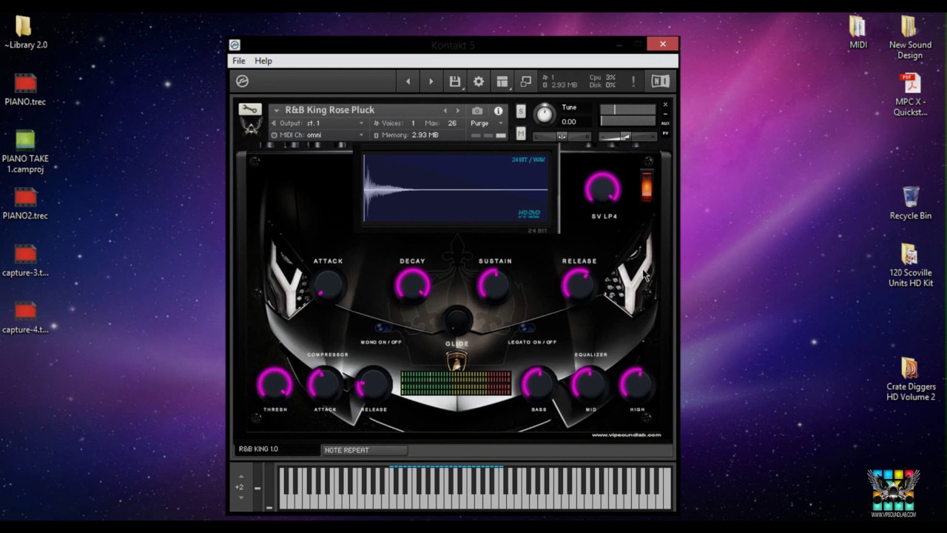
Task: Click the Sustain knob
Action: pyautogui.click(x=494, y=286)
